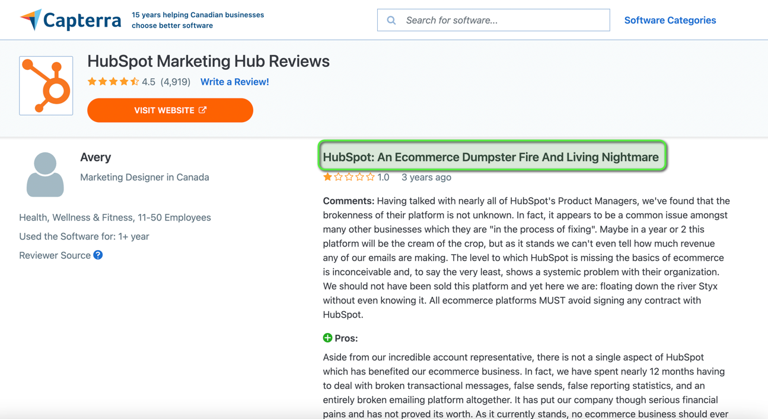Click reviewer name Avery
The width and height of the screenshot is (768, 419).
(95, 157)
